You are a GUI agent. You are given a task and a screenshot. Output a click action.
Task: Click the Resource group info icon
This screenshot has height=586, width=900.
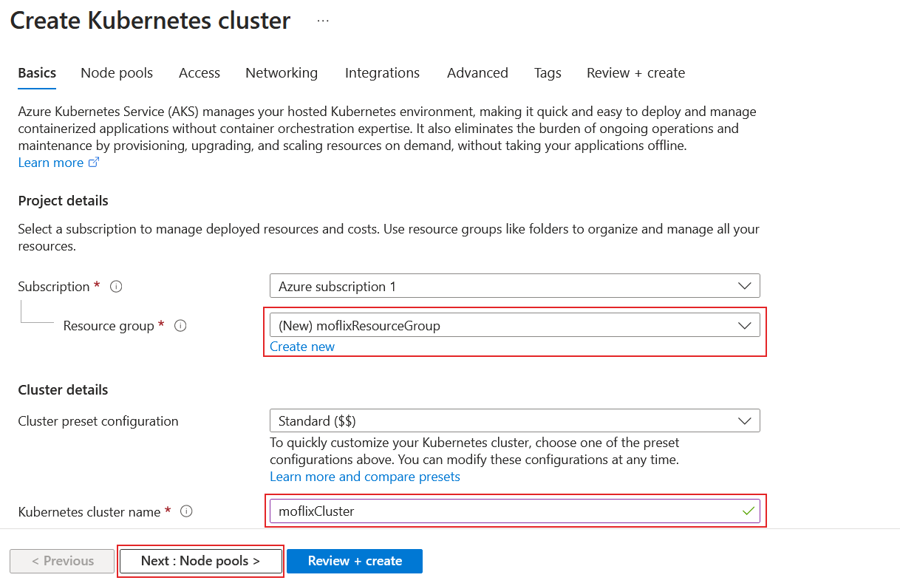click(180, 325)
